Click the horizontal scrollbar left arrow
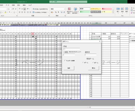Image resolution: width=135 pixels, height=111 pixels. point(90,107)
